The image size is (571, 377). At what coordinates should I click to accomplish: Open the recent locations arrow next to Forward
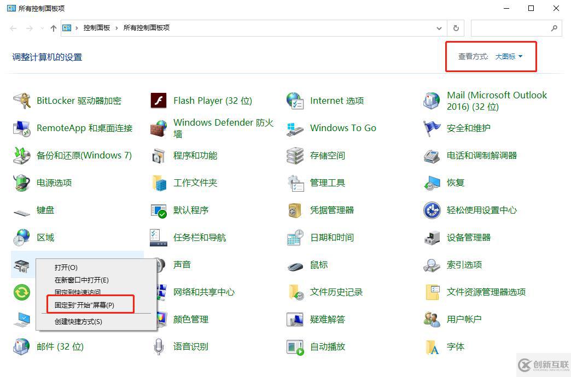43,28
